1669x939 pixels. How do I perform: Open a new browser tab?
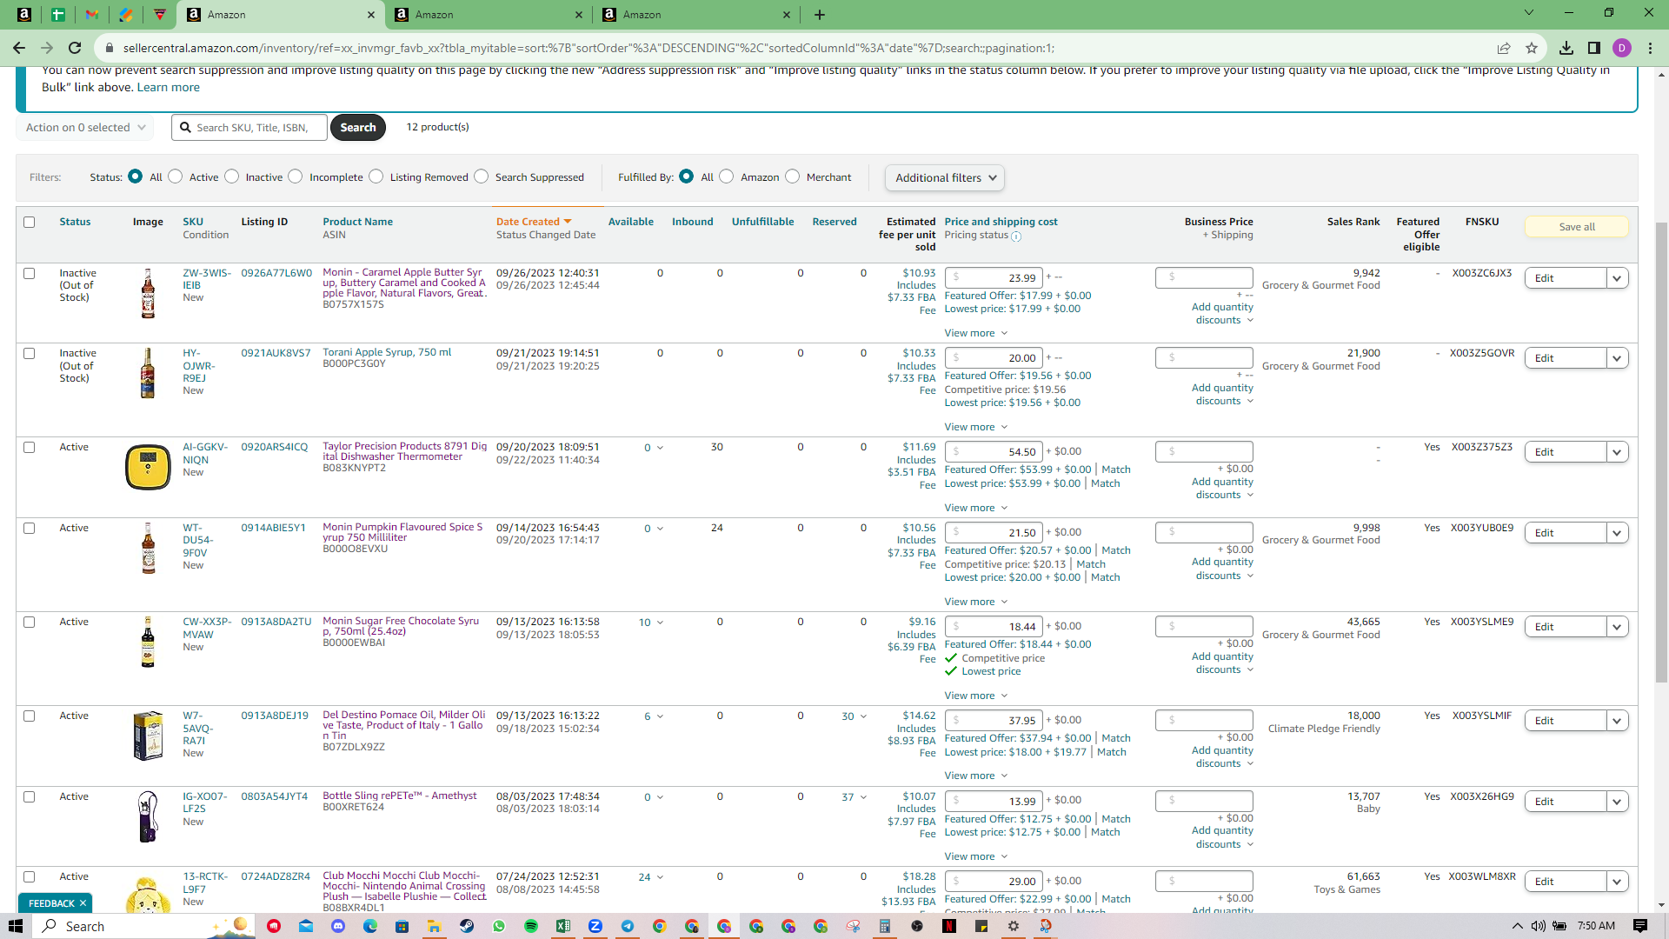pos(819,14)
